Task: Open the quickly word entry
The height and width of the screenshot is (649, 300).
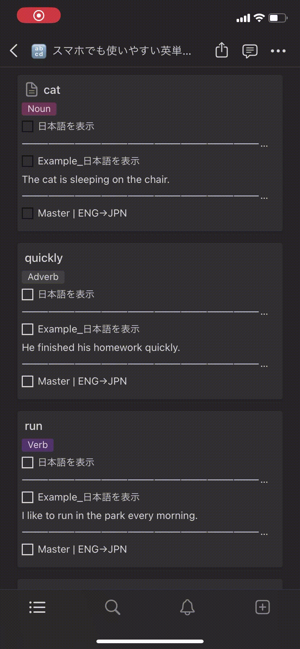Action: [x=44, y=258]
